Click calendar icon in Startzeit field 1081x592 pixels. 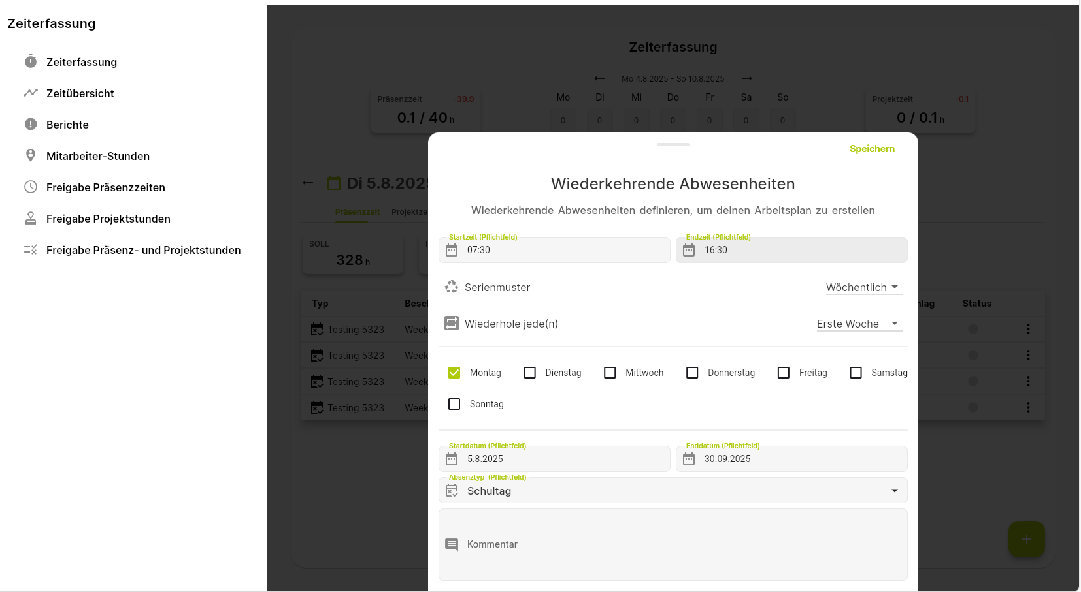click(x=452, y=250)
